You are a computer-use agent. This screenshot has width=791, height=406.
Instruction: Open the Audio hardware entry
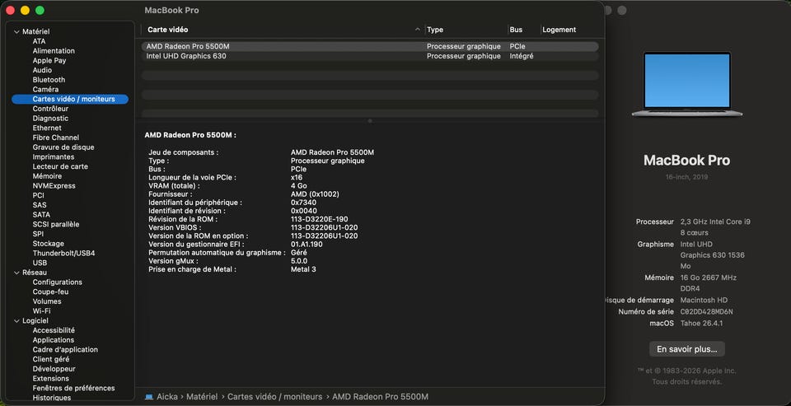pyautogui.click(x=42, y=70)
